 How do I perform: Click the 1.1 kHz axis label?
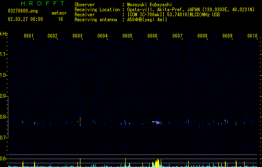point(3,54)
